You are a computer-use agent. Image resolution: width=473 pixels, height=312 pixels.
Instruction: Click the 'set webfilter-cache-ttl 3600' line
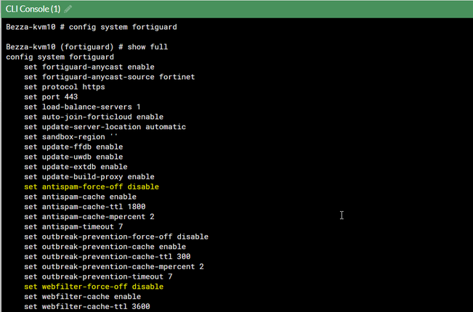(86, 306)
